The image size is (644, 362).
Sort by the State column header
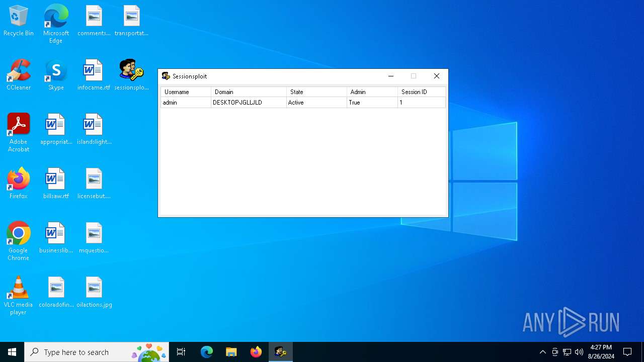click(x=316, y=92)
